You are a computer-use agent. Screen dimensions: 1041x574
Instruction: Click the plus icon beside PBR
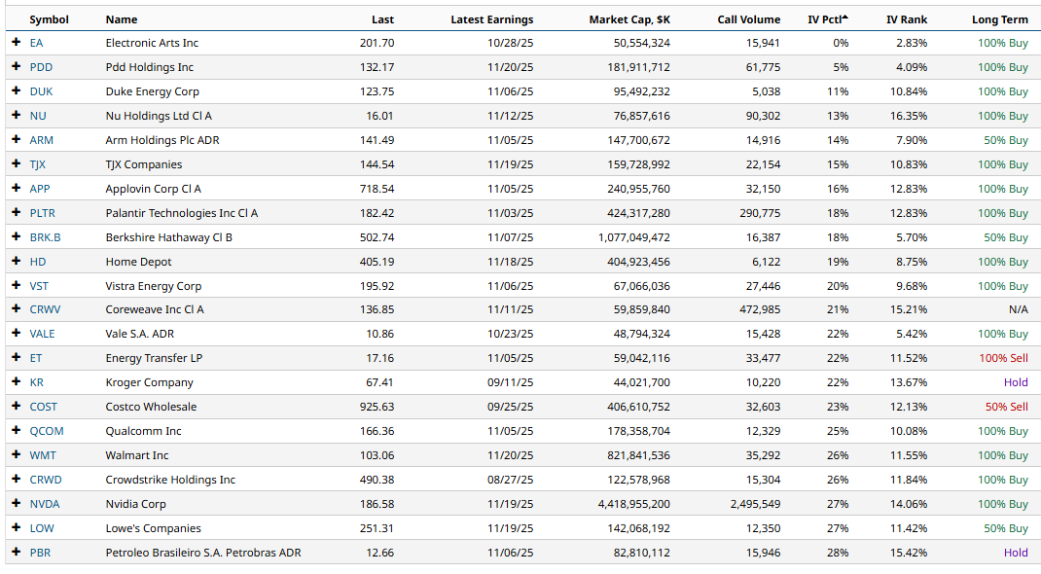tap(16, 553)
